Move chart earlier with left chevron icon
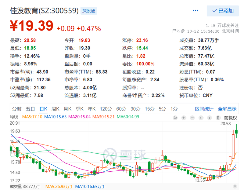 [x=201, y=118]
